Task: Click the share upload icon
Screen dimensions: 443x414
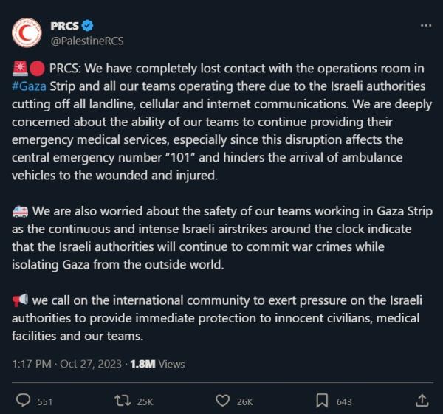Action: pyautogui.click(x=422, y=401)
